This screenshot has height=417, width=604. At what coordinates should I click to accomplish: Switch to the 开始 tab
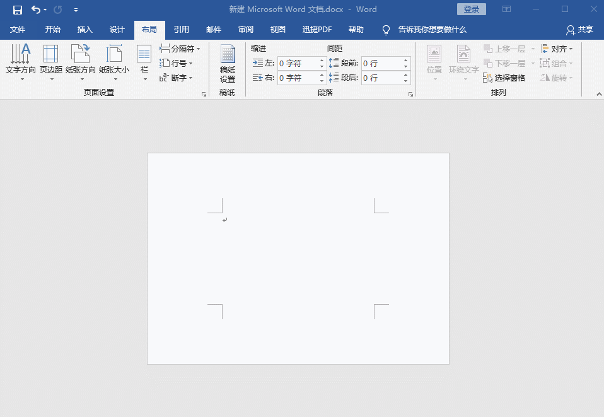(x=53, y=30)
